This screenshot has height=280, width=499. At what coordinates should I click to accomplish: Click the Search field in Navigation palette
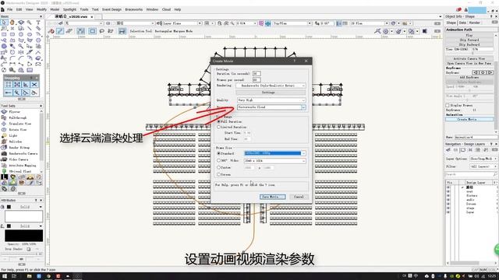point(471,174)
